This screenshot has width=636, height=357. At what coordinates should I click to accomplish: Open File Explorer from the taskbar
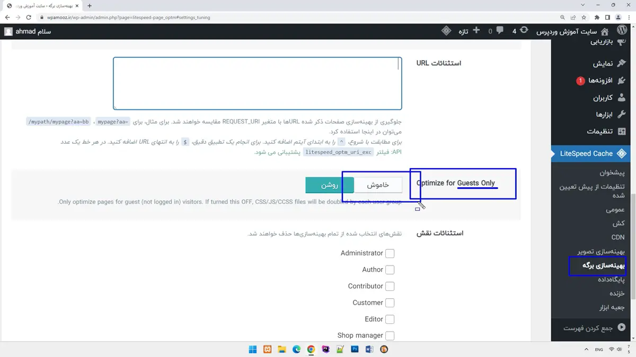[x=282, y=349]
